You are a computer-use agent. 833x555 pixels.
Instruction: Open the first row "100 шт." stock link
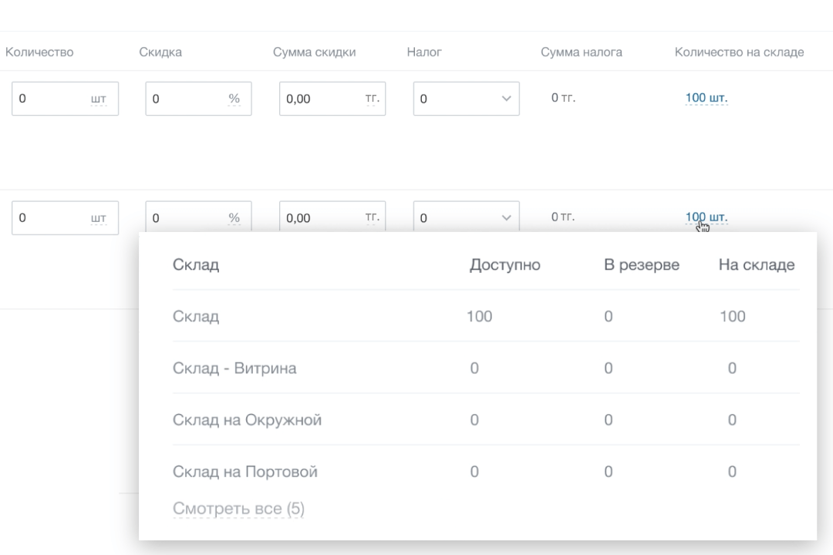[706, 98]
